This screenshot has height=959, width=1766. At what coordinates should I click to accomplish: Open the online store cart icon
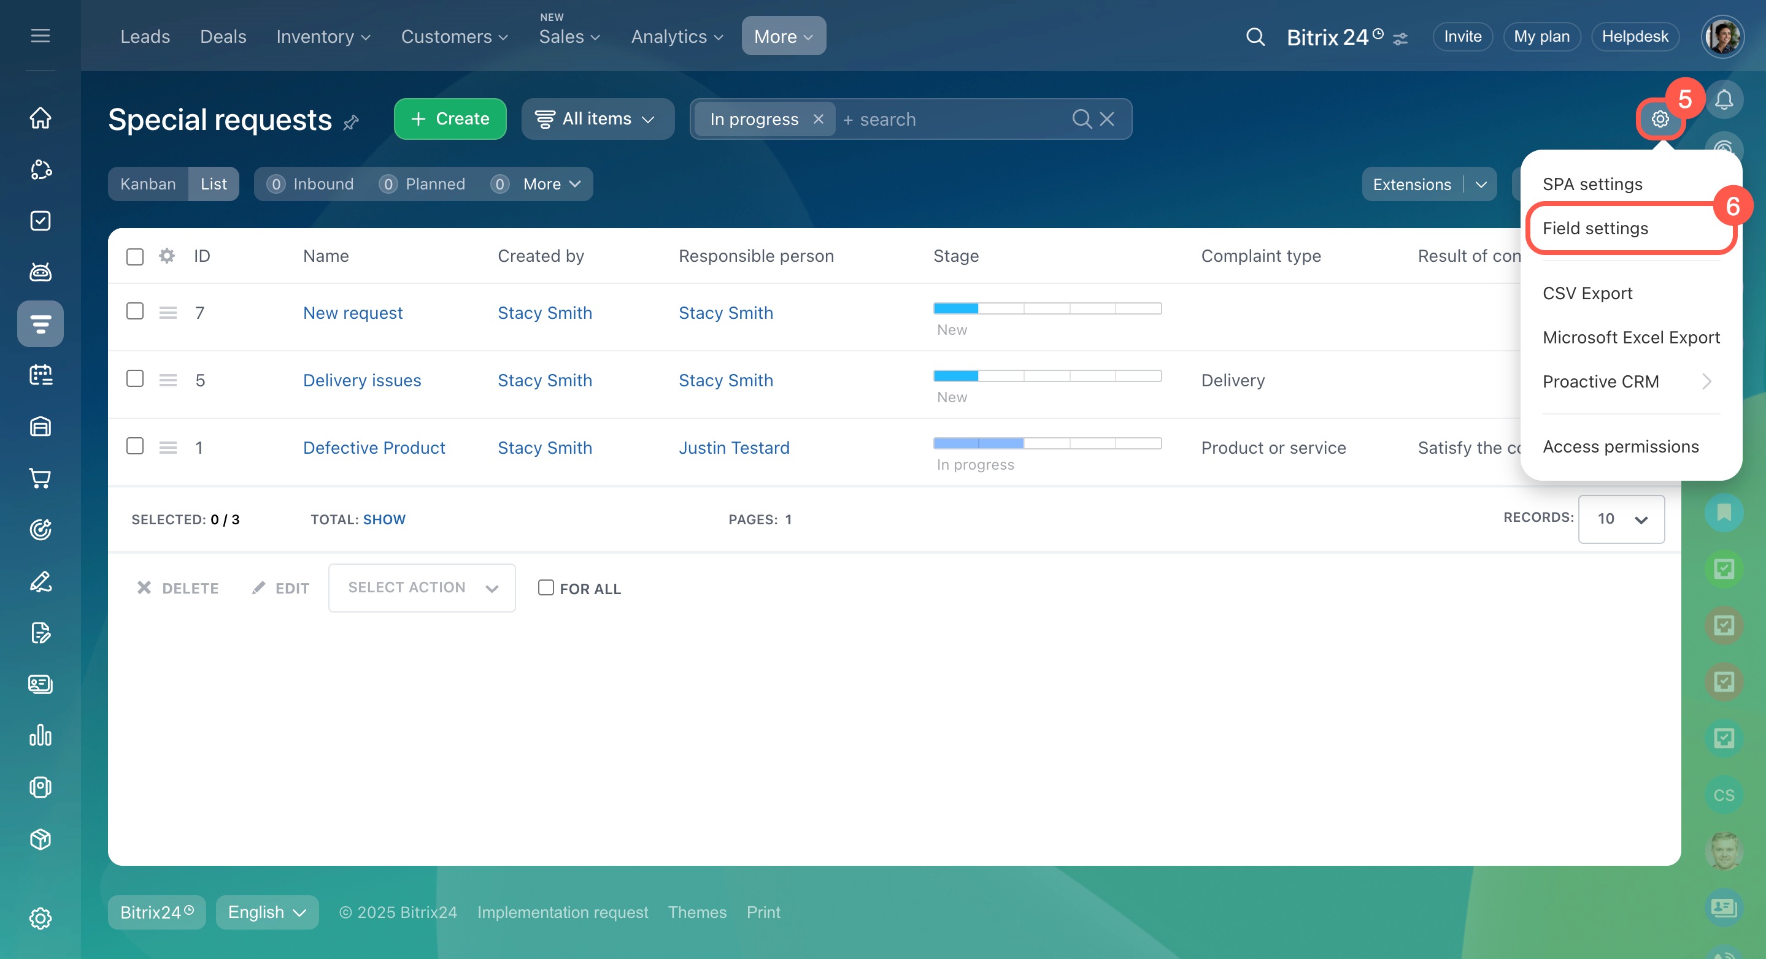click(40, 478)
